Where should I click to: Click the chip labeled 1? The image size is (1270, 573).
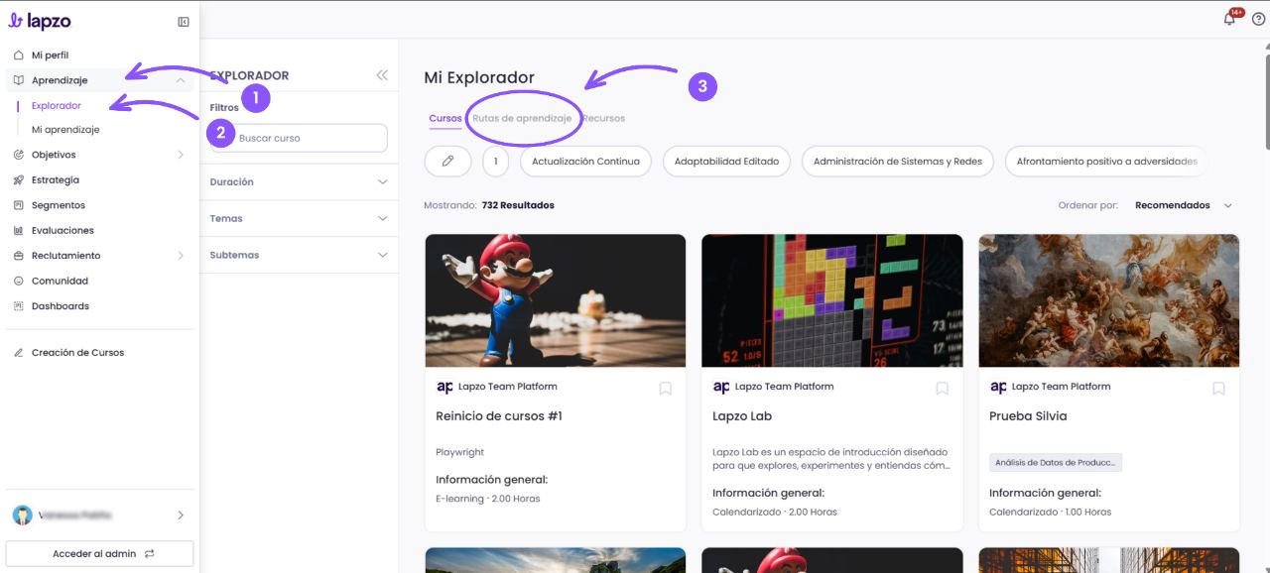click(x=495, y=162)
